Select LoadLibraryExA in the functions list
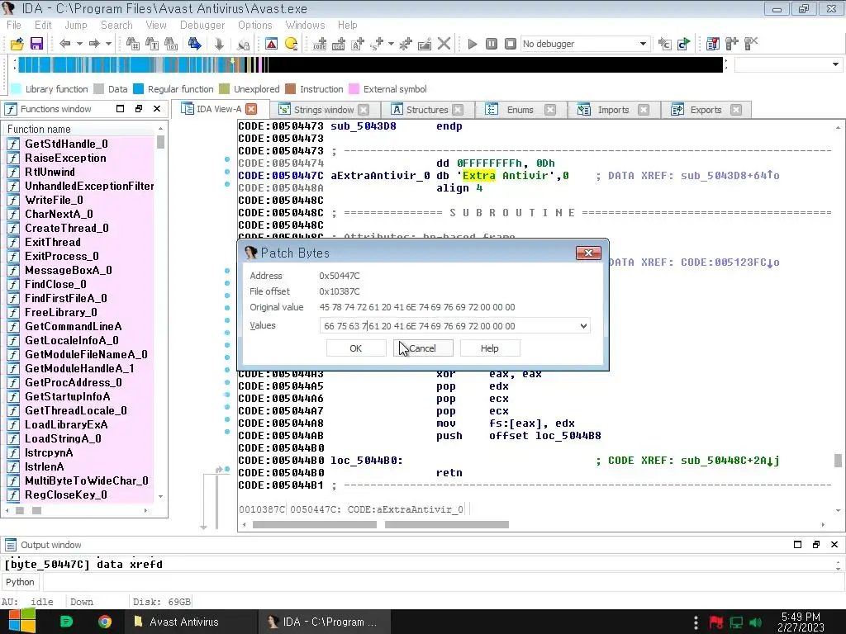 pos(66,424)
